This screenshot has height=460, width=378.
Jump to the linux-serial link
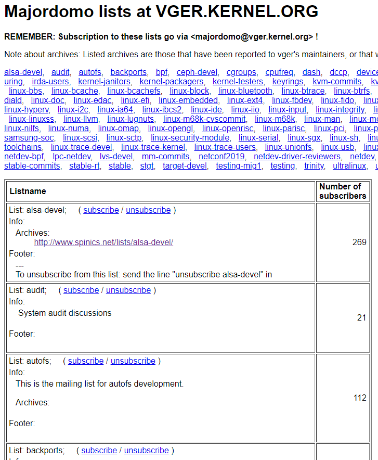tap(258, 138)
